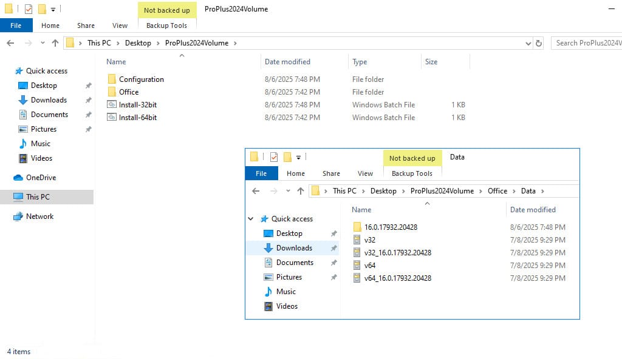Viewport: 622px width, 359px height.
Task: Open the File tab in ProPlus2024Volume window
Action: (x=16, y=25)
